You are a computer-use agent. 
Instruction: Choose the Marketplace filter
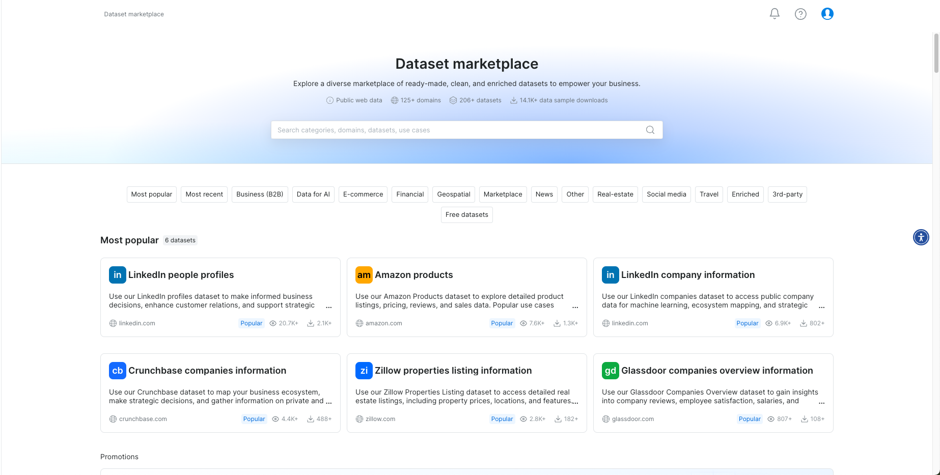[503, 194]
